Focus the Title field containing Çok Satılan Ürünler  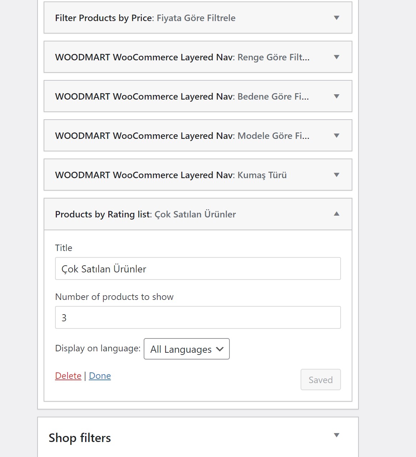(198, 268)
